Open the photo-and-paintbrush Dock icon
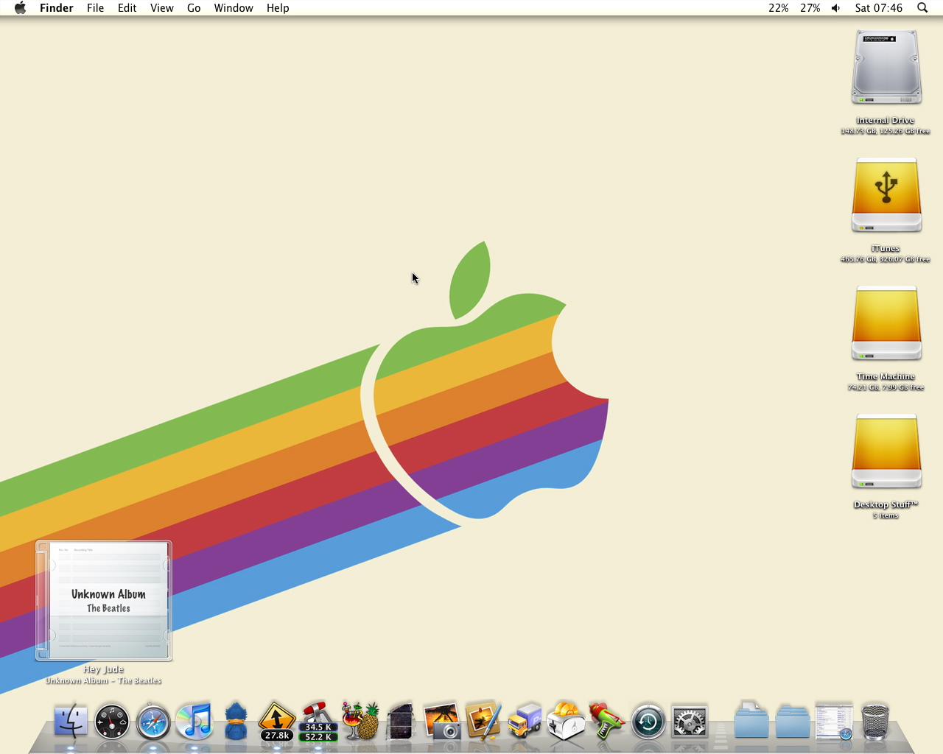The image size is (943, 754). [483, 721]
